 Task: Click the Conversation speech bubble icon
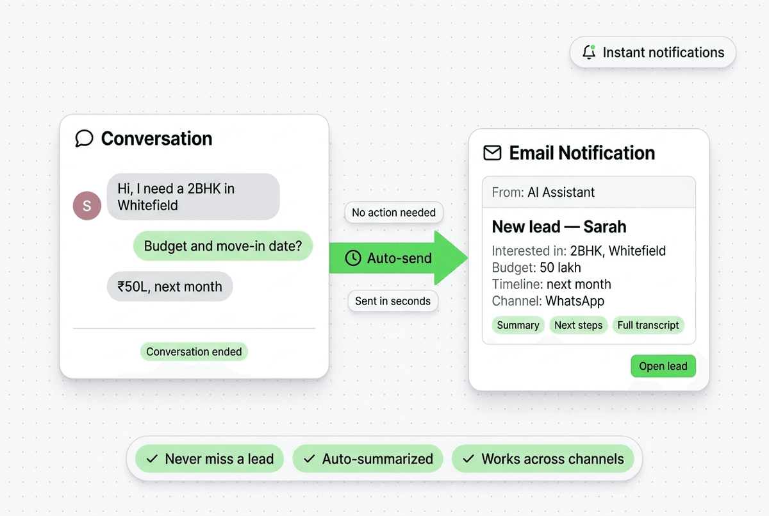coord(84,138)
